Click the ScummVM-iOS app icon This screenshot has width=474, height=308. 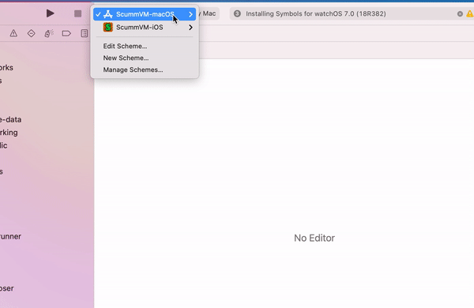click(108, 27)
